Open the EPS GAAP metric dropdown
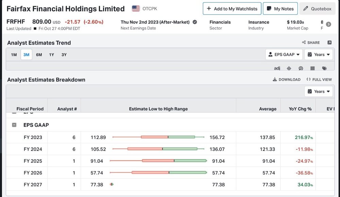 click(x=284, y=55)
